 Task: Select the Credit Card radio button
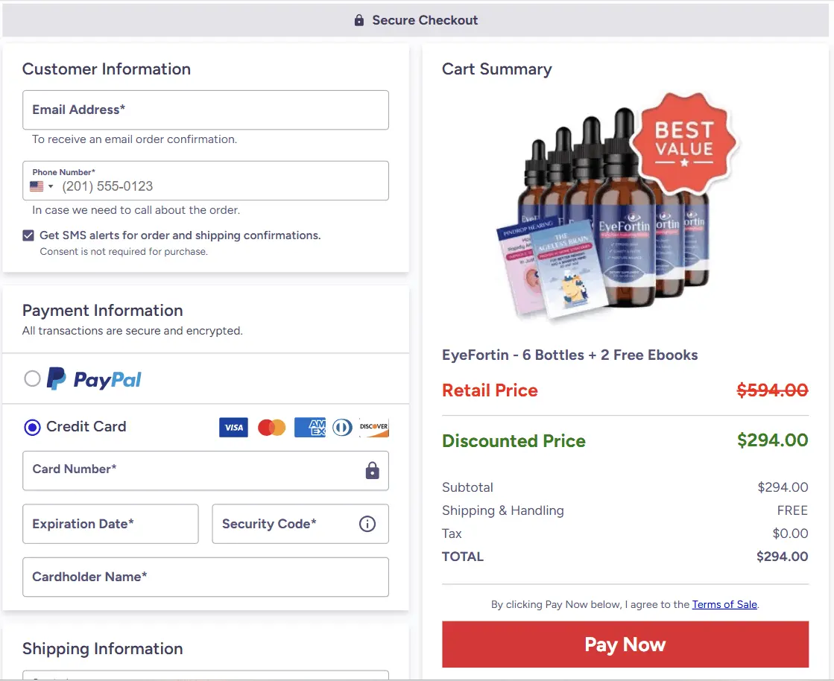click(32, 427)
